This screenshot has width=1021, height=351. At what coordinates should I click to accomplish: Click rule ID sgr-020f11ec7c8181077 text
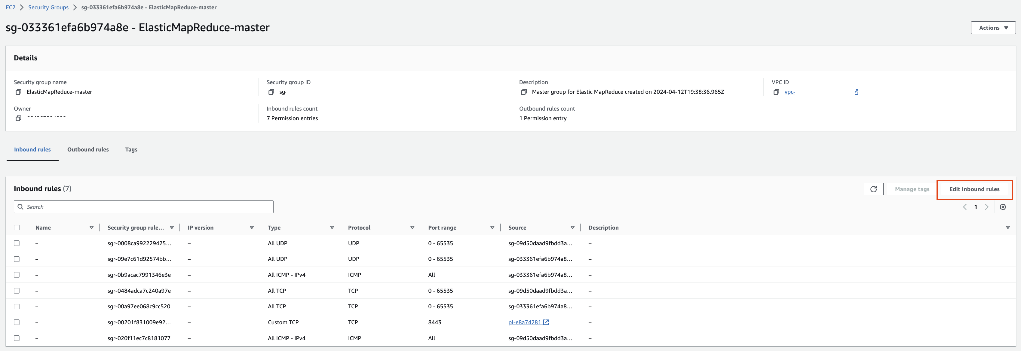point(139,338)
